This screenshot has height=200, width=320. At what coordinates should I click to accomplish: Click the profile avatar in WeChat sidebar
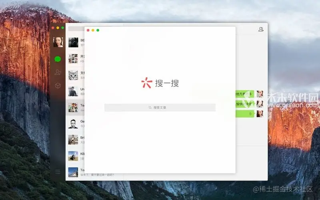coord(58,42)
